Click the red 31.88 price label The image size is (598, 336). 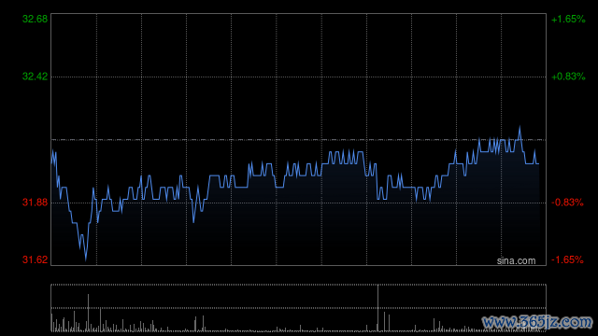tap(35, 203)
